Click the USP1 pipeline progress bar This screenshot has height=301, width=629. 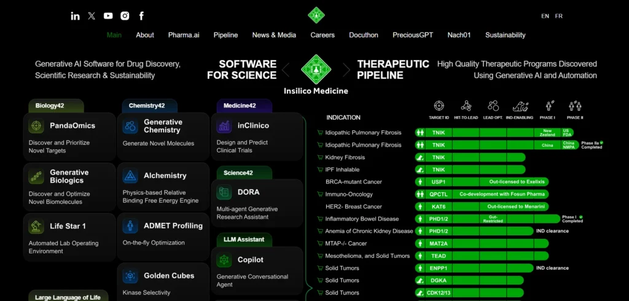coord(482,182)
